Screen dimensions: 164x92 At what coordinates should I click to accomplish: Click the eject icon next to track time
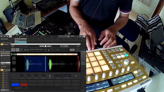[49, 50]
